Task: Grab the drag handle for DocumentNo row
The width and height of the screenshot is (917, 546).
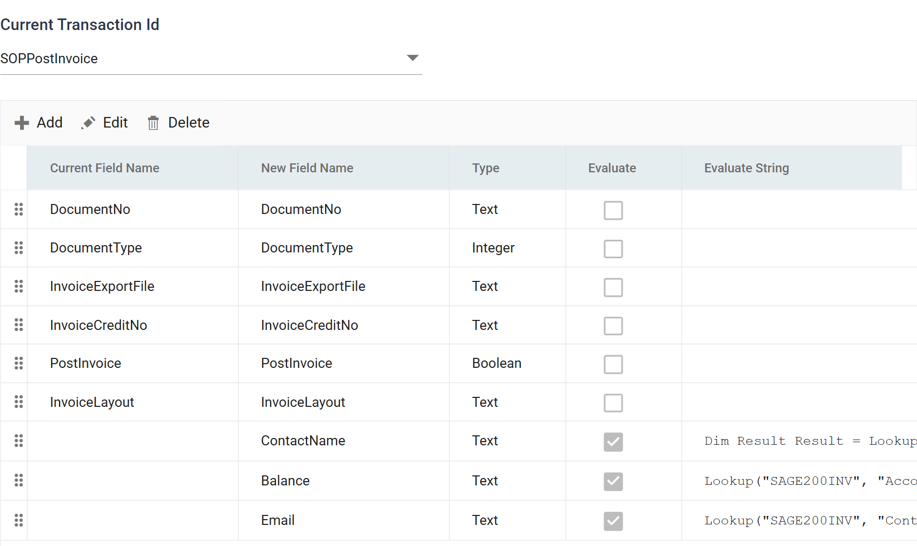Action: tap(18, 209)
